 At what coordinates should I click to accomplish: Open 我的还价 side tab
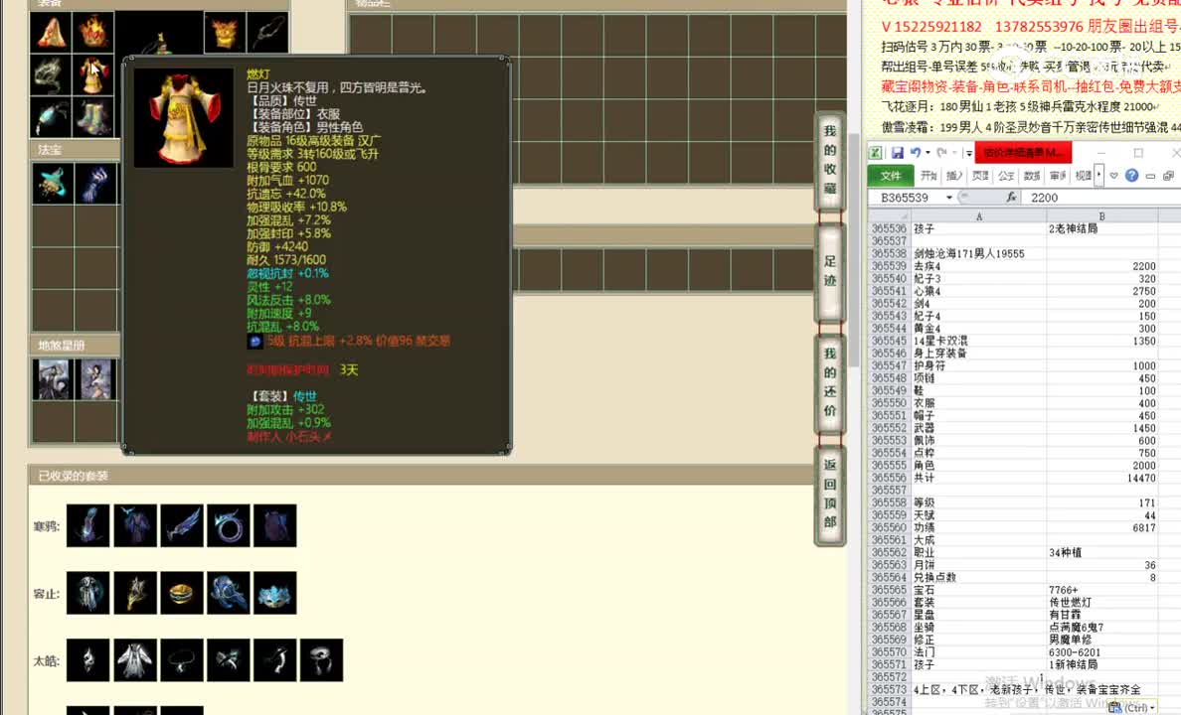(830, 383)
